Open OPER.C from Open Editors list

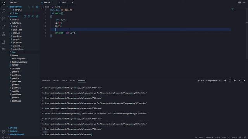click(18, 10)
